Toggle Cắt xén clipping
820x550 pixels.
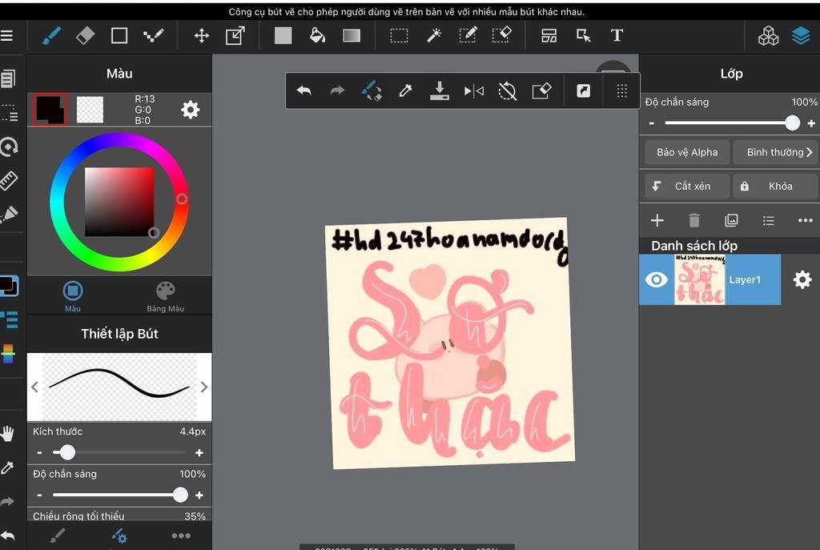[687, 186]
